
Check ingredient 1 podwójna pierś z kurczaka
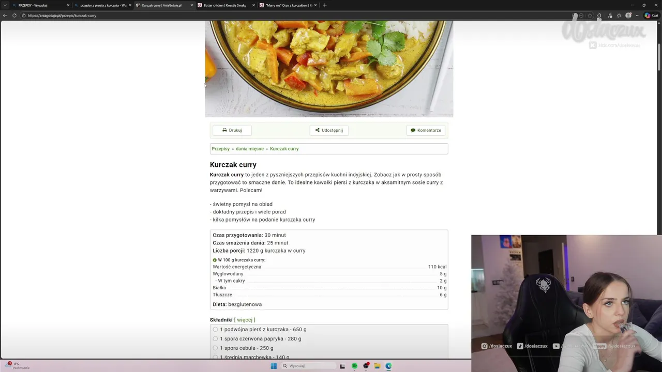[x=215, y=329]
